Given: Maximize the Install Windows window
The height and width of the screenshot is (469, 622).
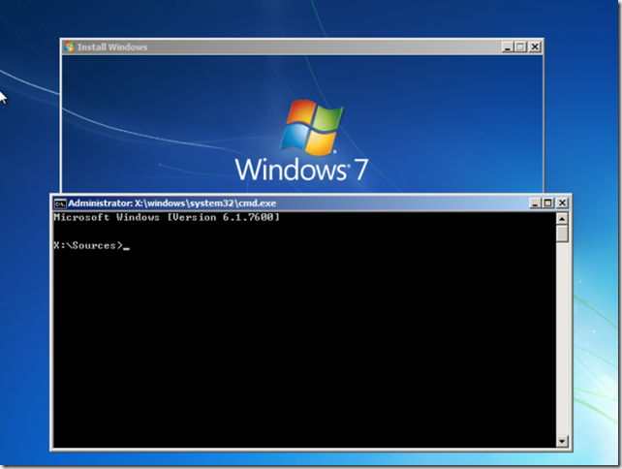Looking at the screenshot, I should [x=521, y=47].
